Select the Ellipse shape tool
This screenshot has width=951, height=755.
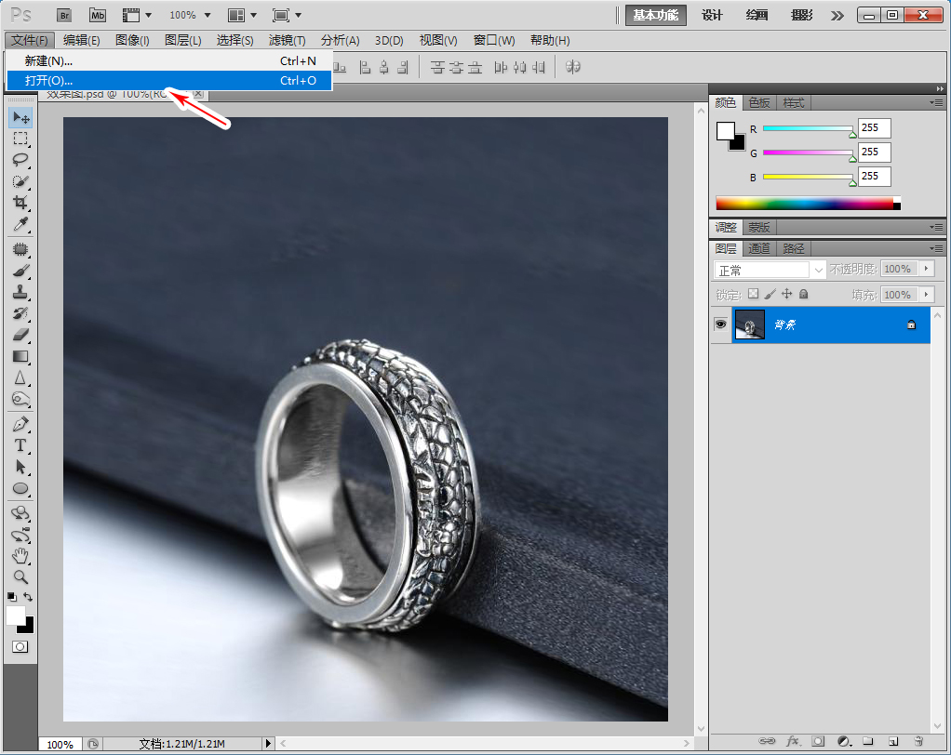(20, 488)
